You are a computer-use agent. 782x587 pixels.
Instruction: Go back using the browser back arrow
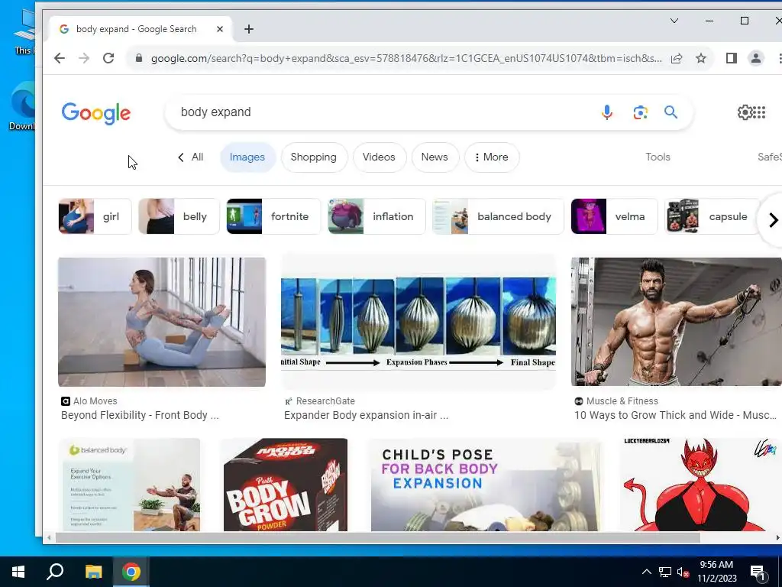60,58
